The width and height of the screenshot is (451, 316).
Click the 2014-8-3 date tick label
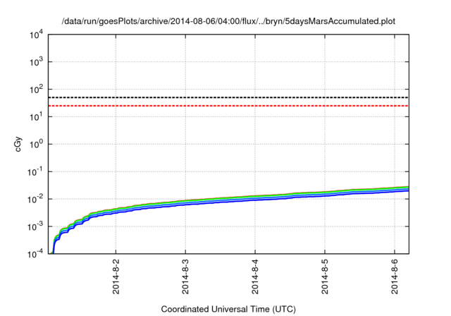click(185, 276)
